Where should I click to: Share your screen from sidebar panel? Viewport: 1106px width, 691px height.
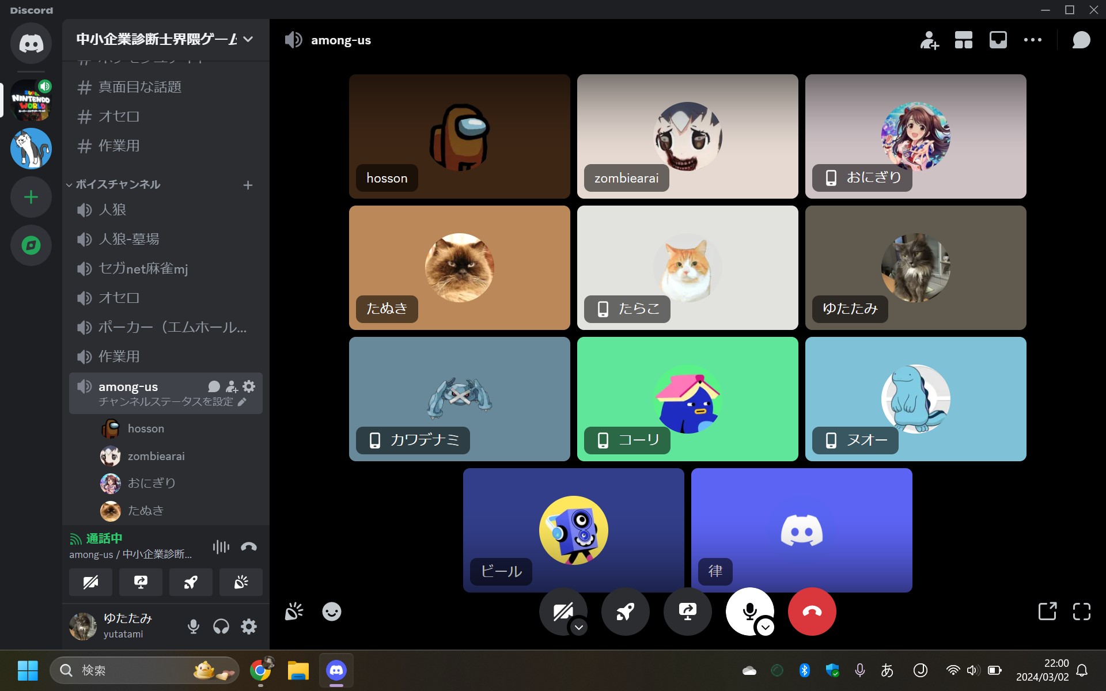pyautogui.click(x=141, y=582)
